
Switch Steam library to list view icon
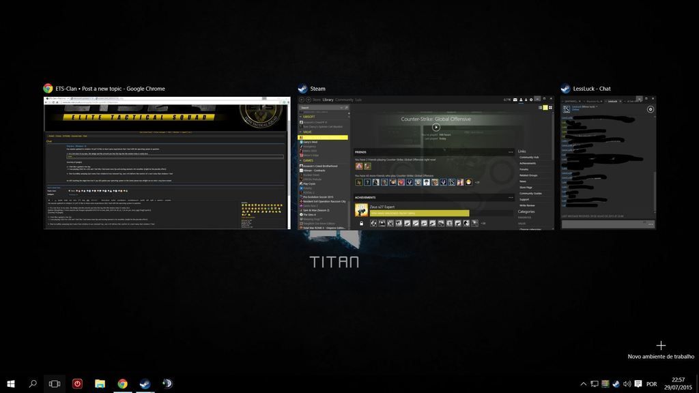click(x=541, y=107)
